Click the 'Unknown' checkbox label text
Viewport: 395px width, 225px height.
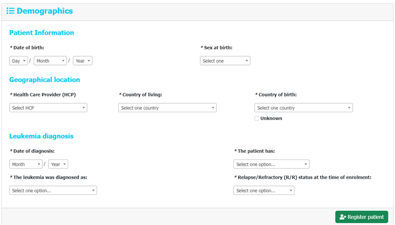tap(272, 119)
